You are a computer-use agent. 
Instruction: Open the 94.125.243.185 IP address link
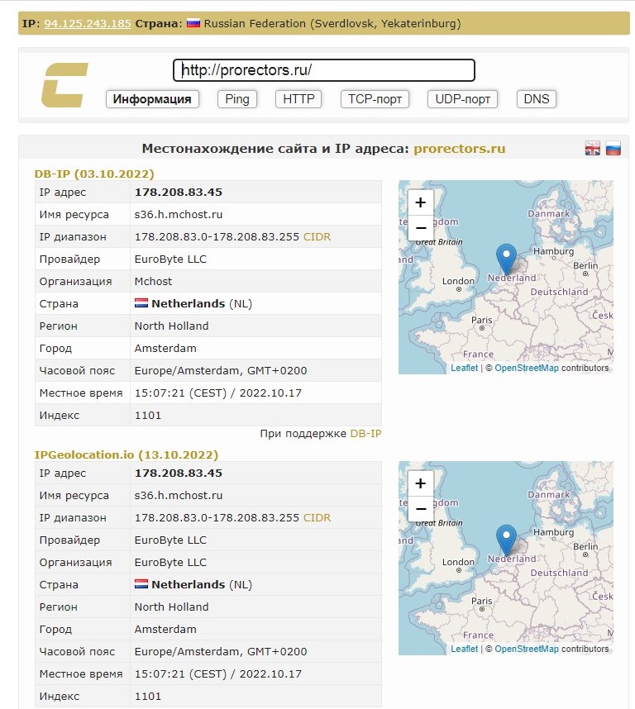pyautogui.click(x=88, y=23)
